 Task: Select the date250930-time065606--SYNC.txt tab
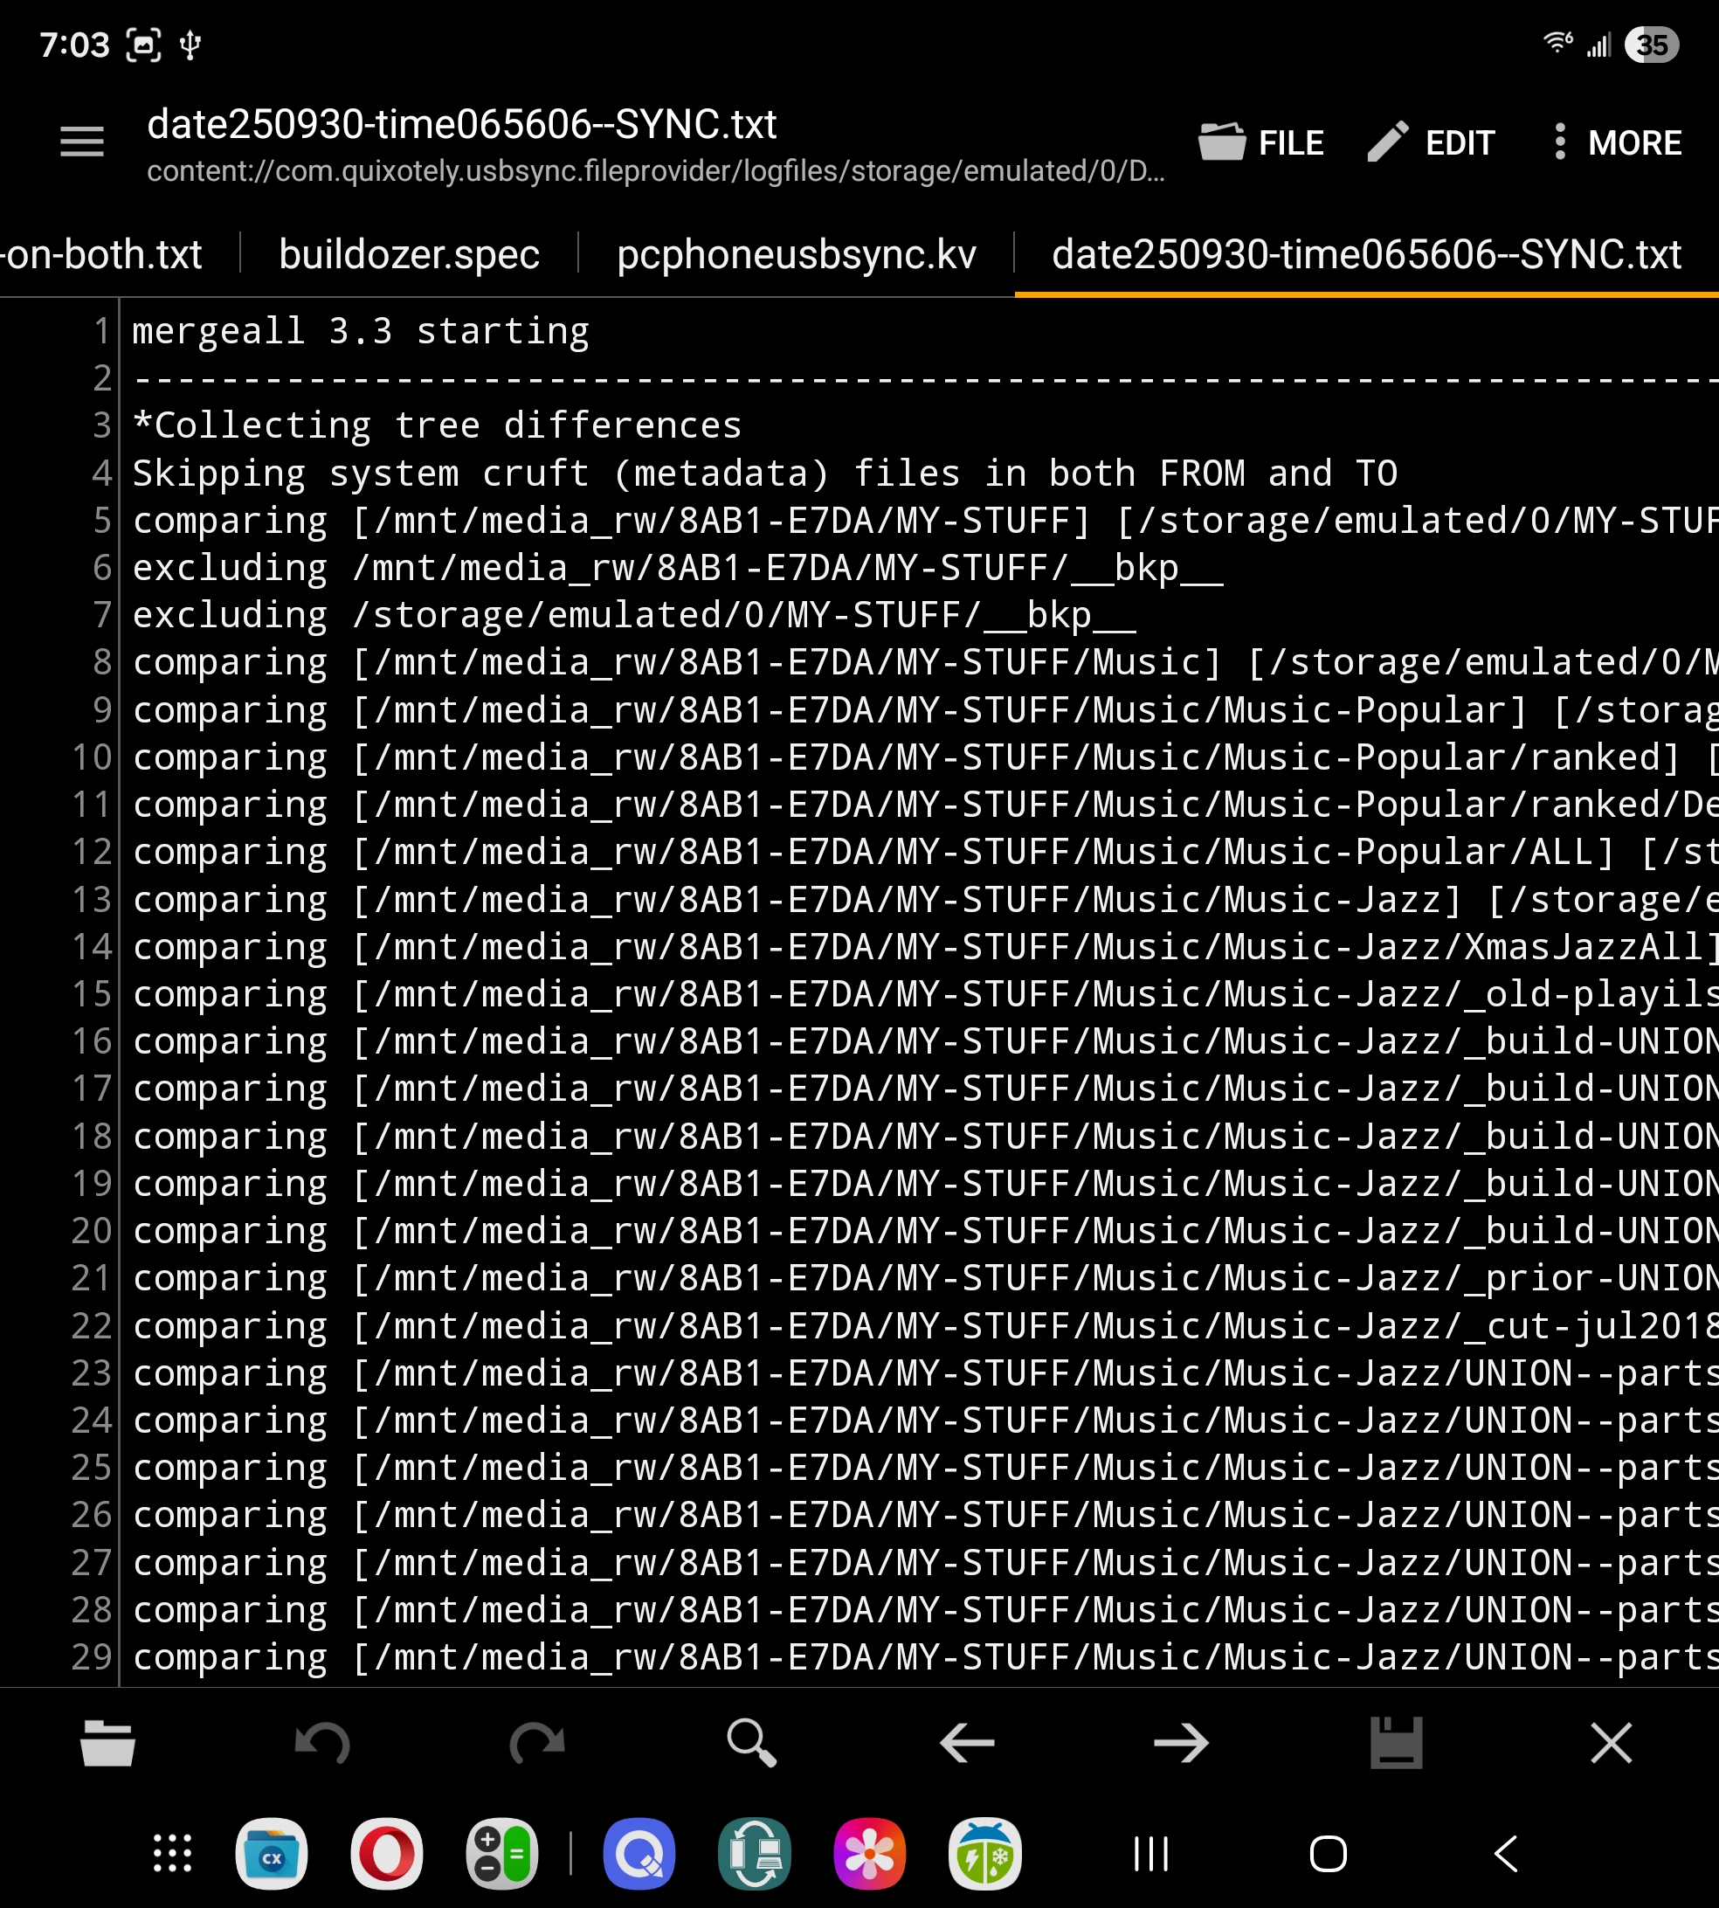(x=1366, y=254)
